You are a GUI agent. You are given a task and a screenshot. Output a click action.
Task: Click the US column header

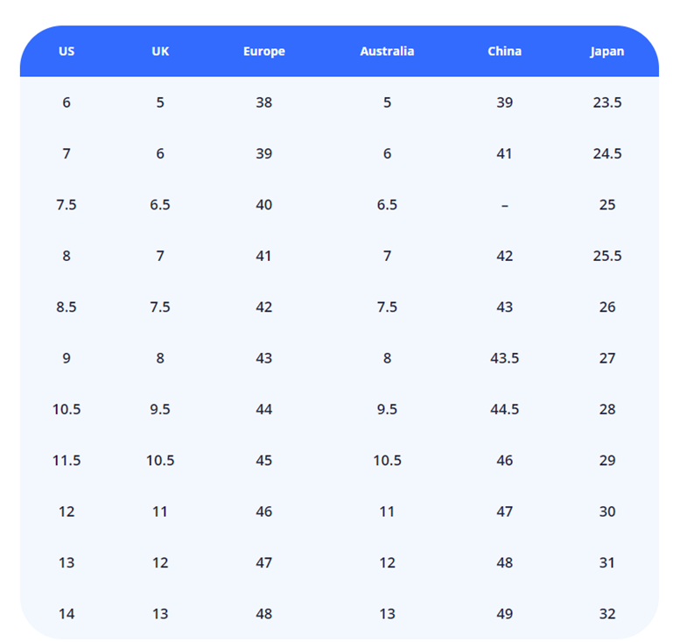pos(67,51)
